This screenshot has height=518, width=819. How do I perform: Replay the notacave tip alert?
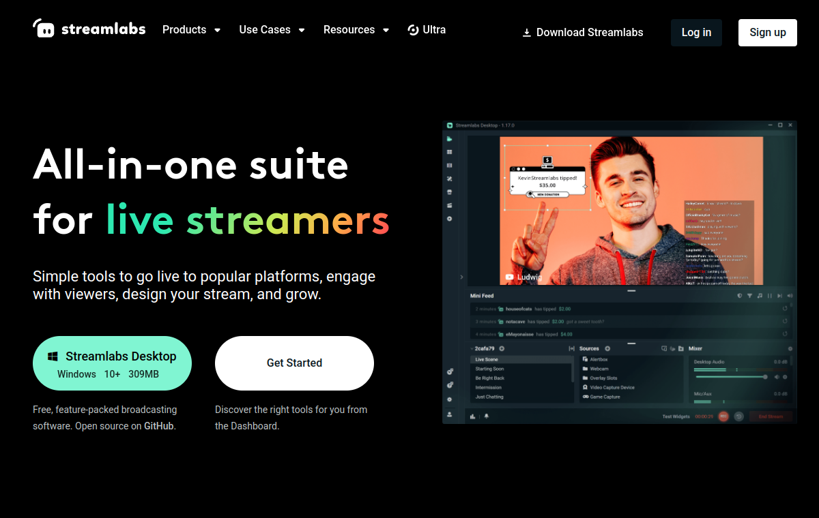coord(785,321)
